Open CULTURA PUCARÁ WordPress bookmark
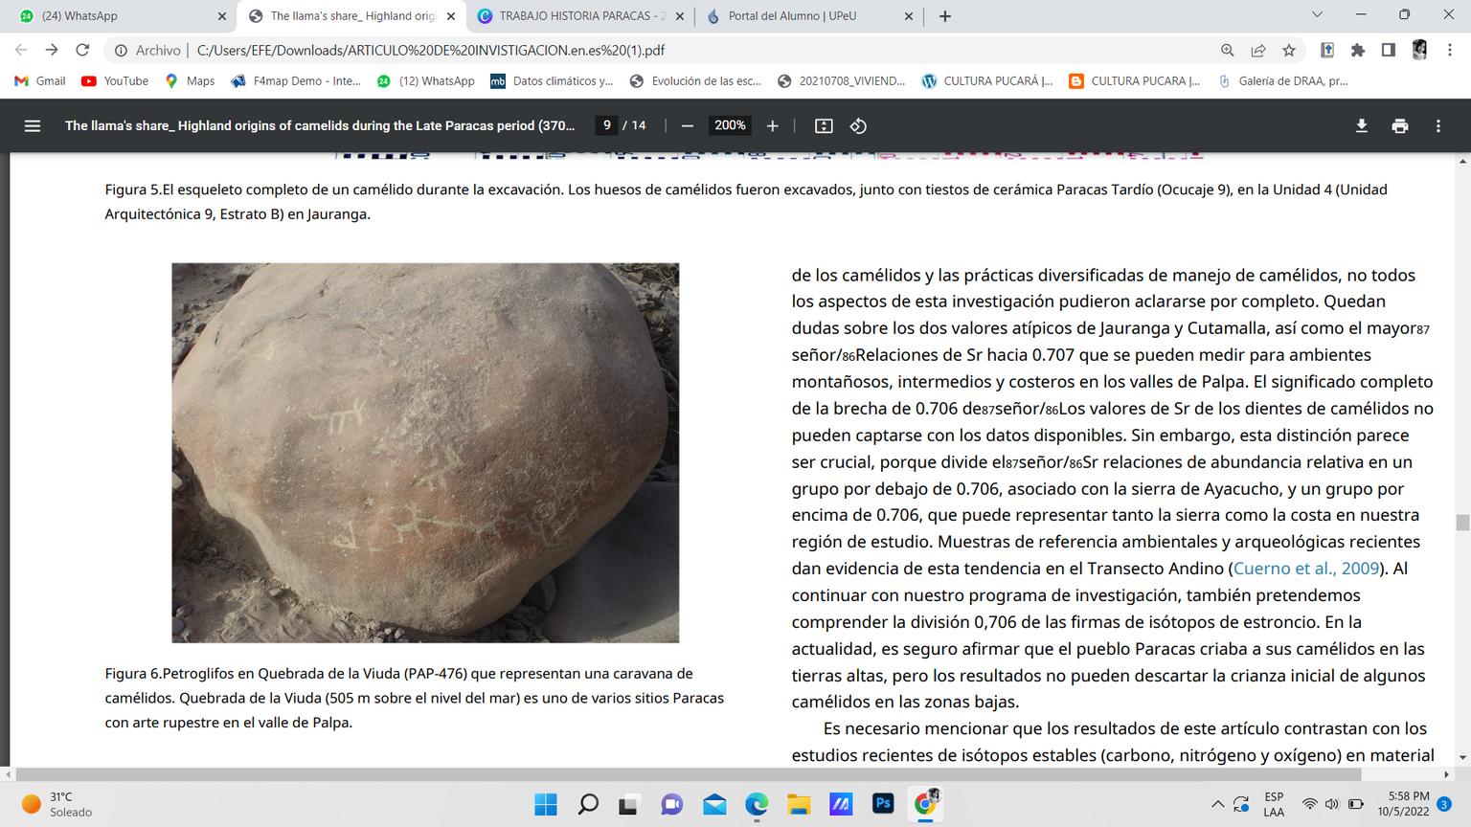 pyautogui.click(x=986, y=81)
